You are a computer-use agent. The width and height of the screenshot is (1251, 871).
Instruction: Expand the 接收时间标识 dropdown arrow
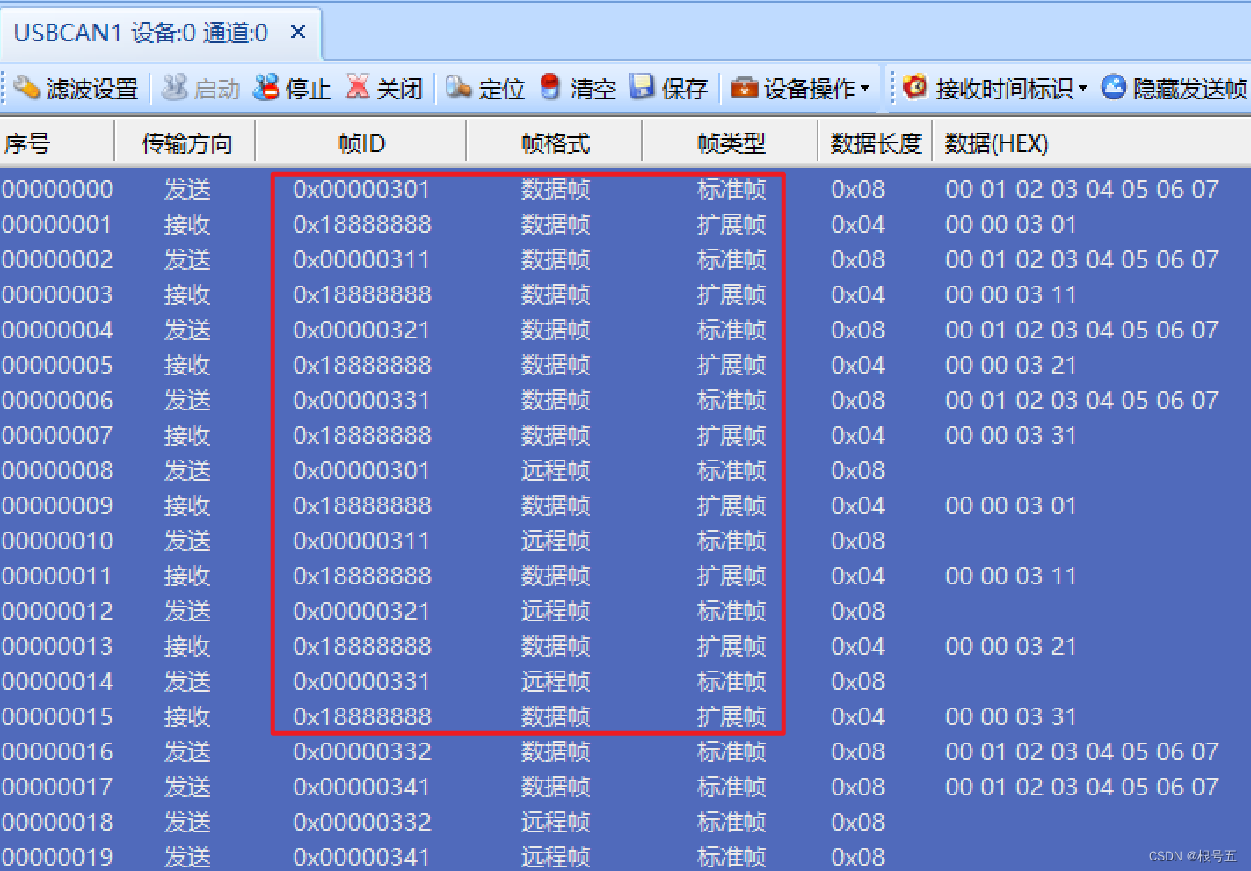[x=1082, y=88]
